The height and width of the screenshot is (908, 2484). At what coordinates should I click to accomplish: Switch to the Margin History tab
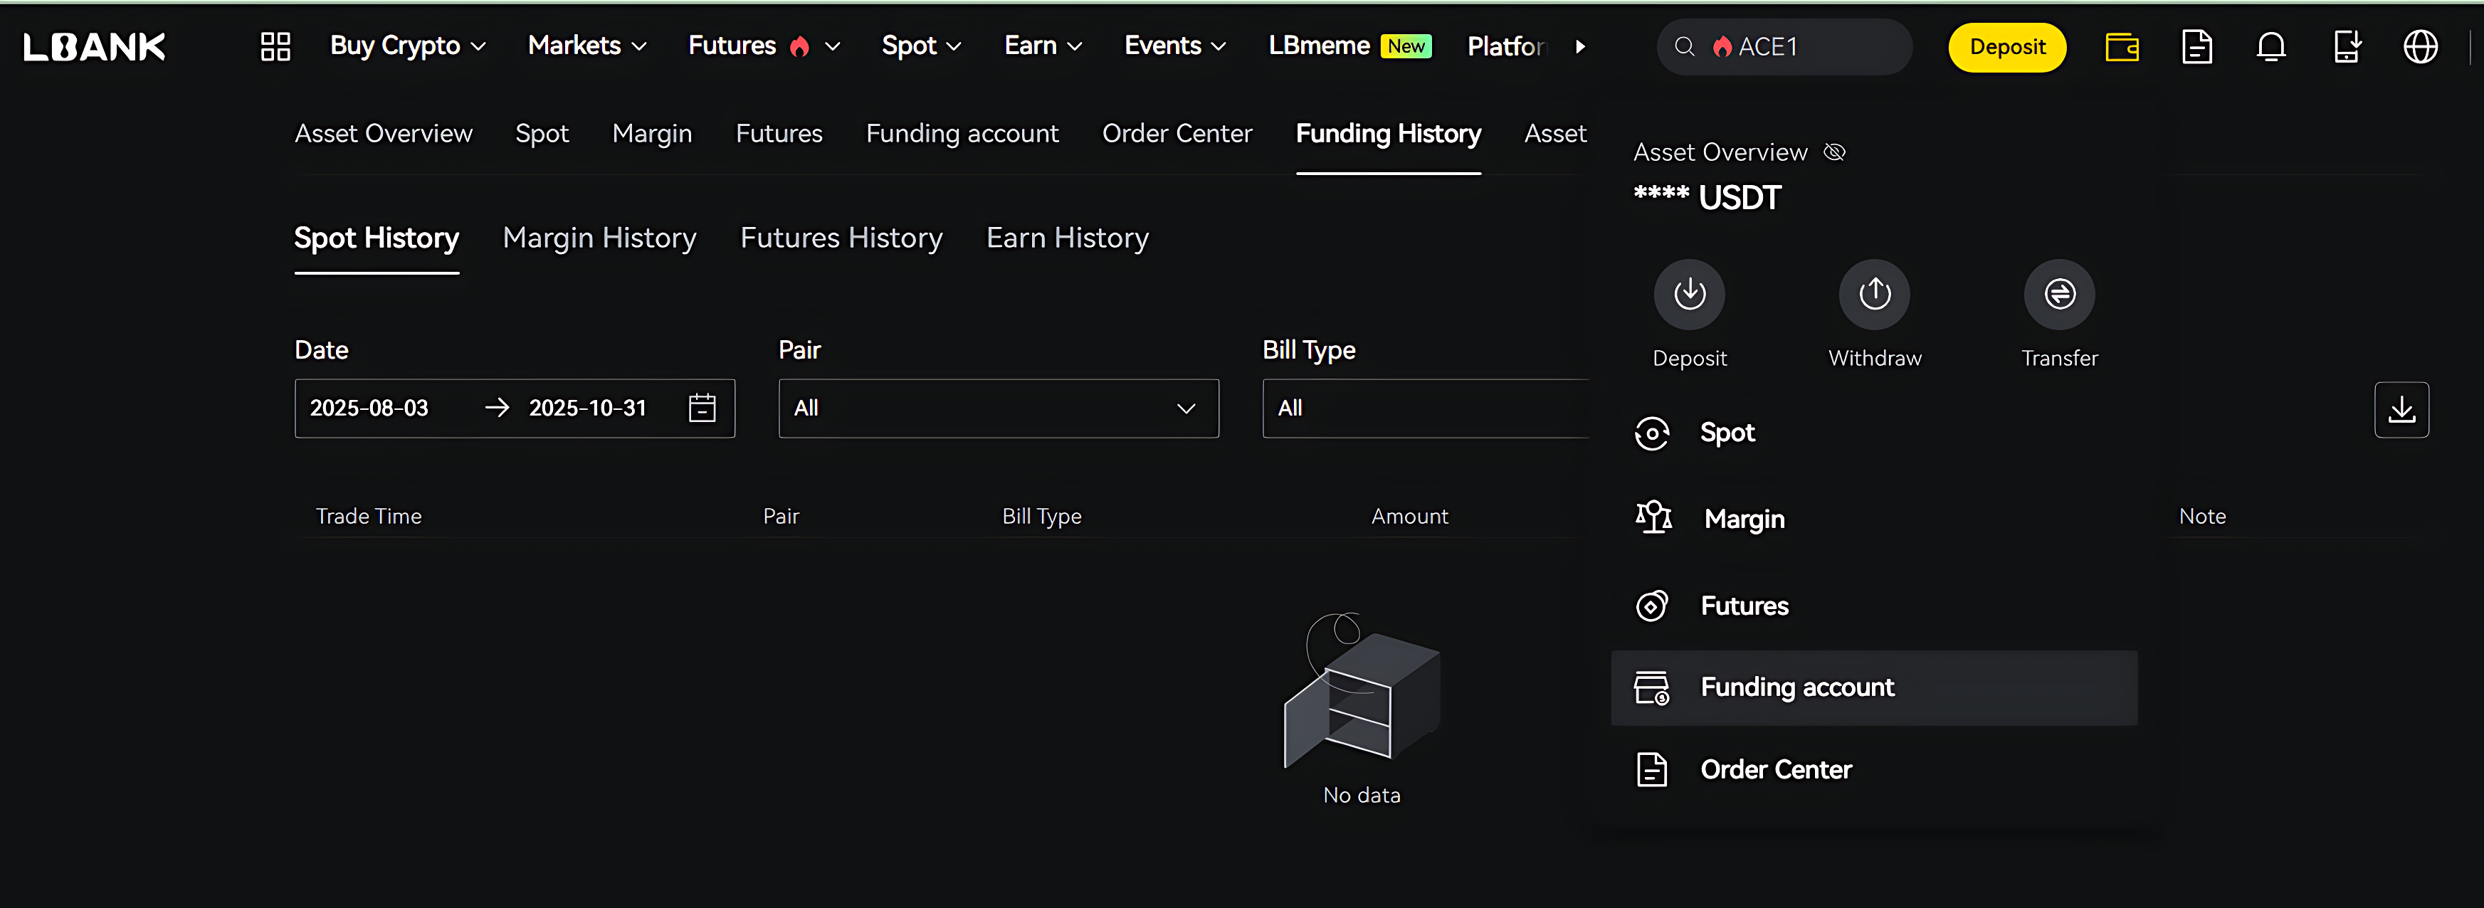click(599, 237)
